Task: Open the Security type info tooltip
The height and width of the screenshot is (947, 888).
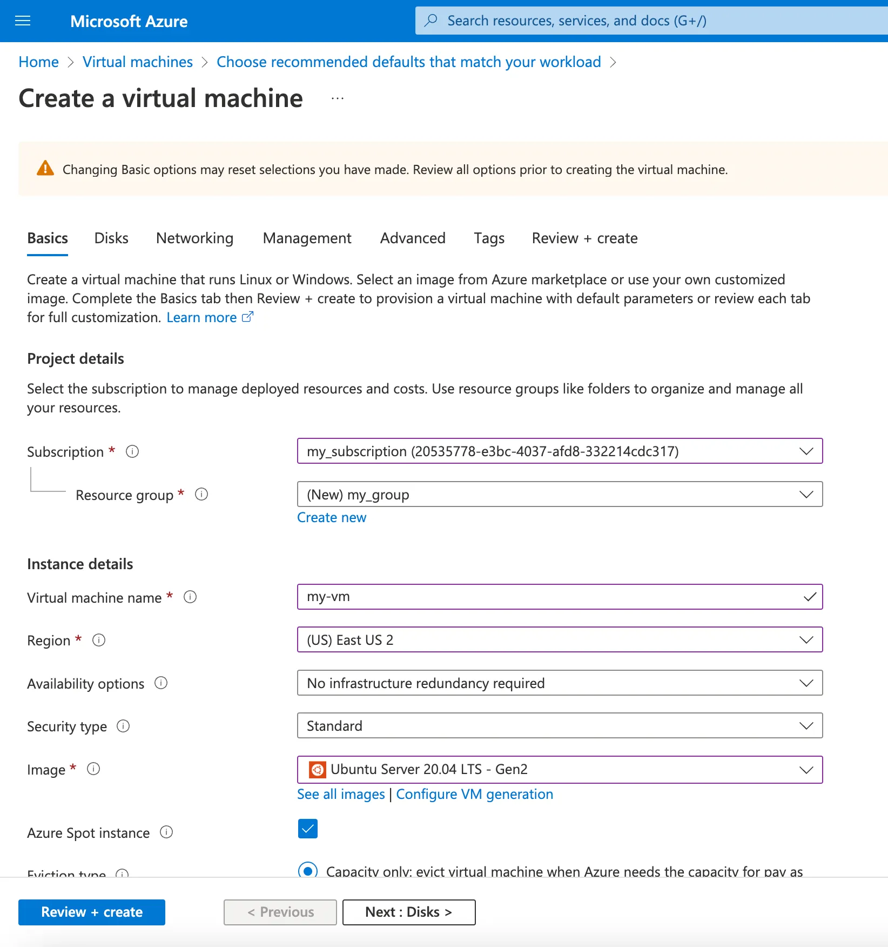Action: (x=124, y=726)
